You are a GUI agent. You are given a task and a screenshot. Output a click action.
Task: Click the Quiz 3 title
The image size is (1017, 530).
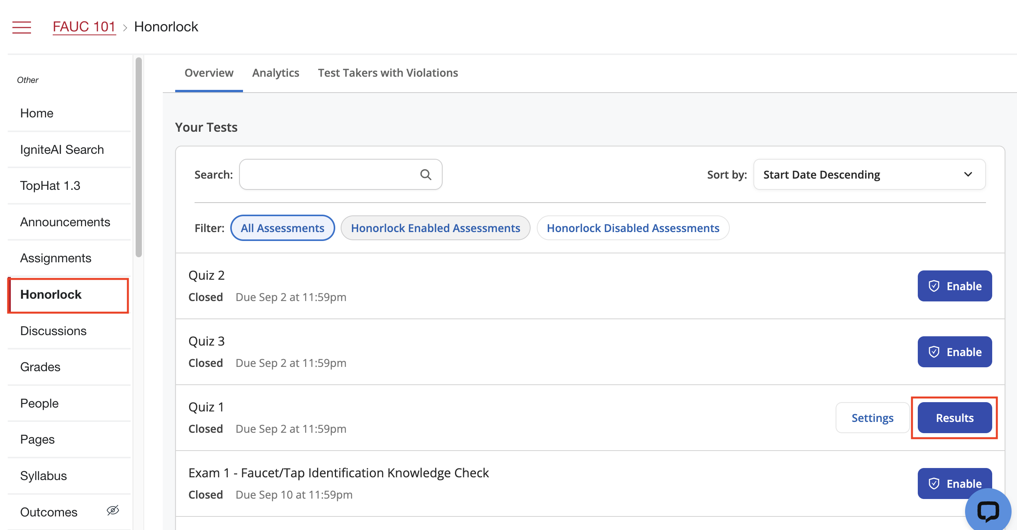[207, 341]
